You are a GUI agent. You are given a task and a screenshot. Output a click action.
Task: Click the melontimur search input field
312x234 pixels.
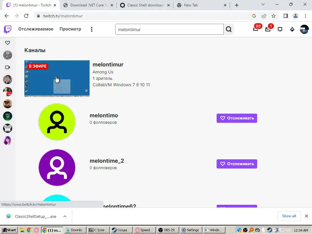[169, 29]
